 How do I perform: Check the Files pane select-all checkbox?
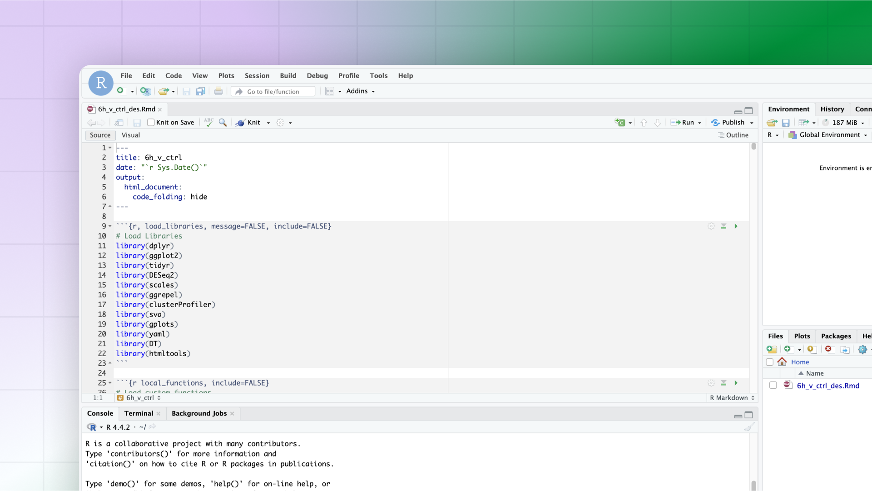769,362
